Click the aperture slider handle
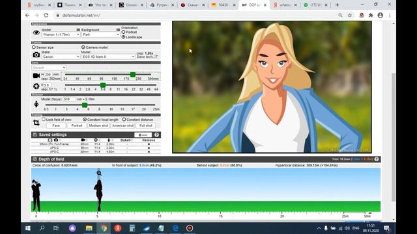 pyautogui.click(x=103, y=85)
